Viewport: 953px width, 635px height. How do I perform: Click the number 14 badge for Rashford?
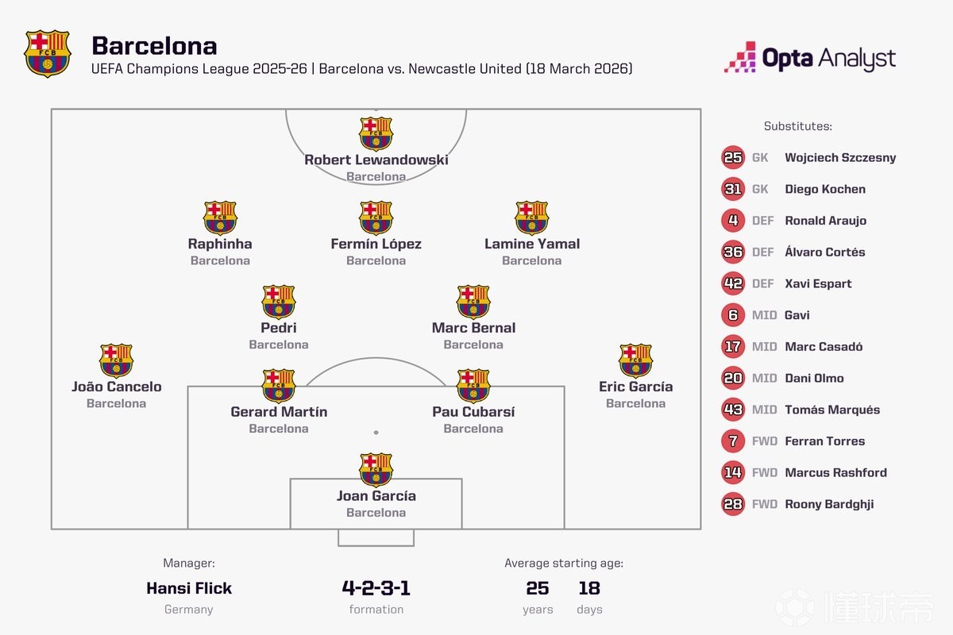(733, 472)
